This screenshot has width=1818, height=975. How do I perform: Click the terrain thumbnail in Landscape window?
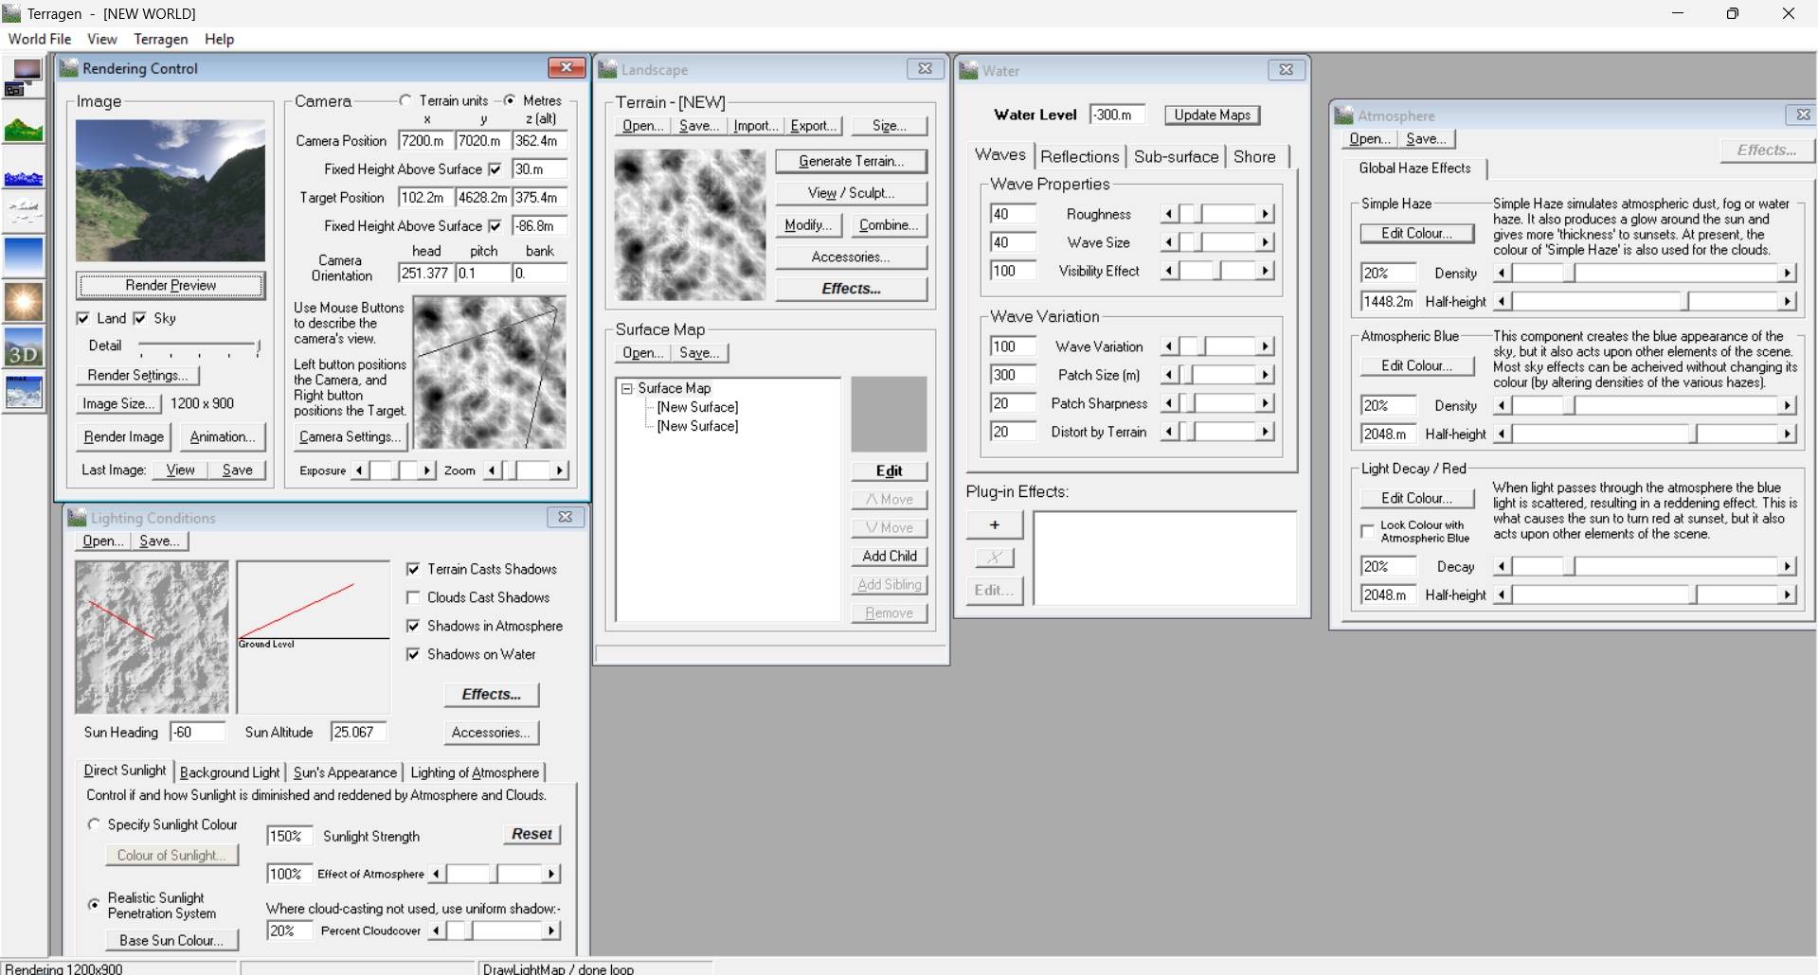coord(689,225)
